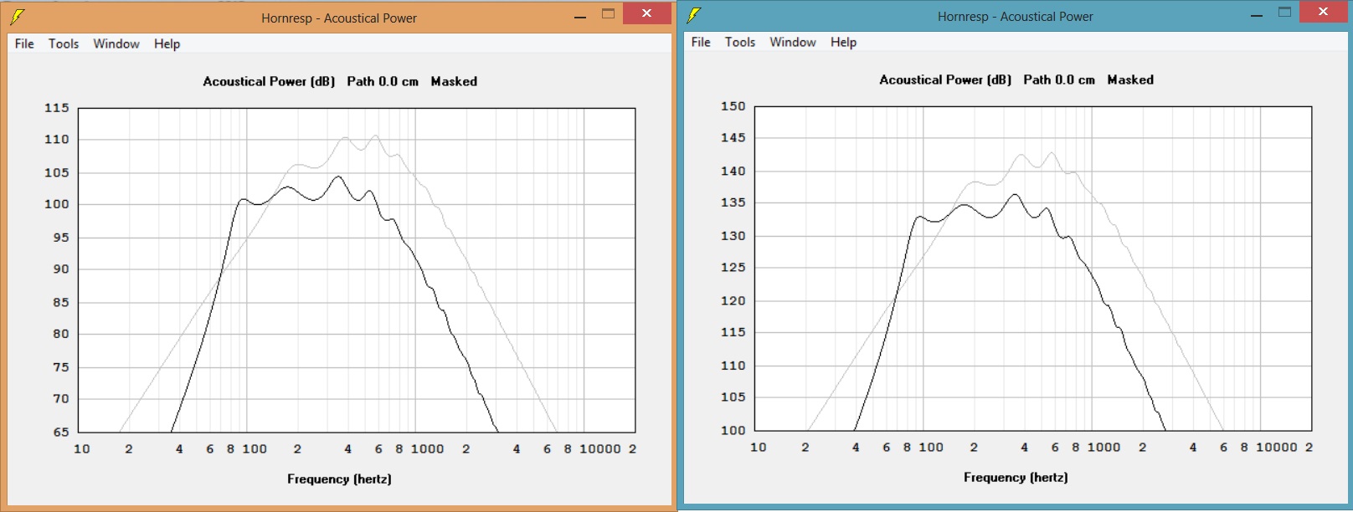The width and height of the screenshot is (1353, 512).
Task: Click the right window title 'Hornresp - Acoustical Power'
Action: (1016, 16)
